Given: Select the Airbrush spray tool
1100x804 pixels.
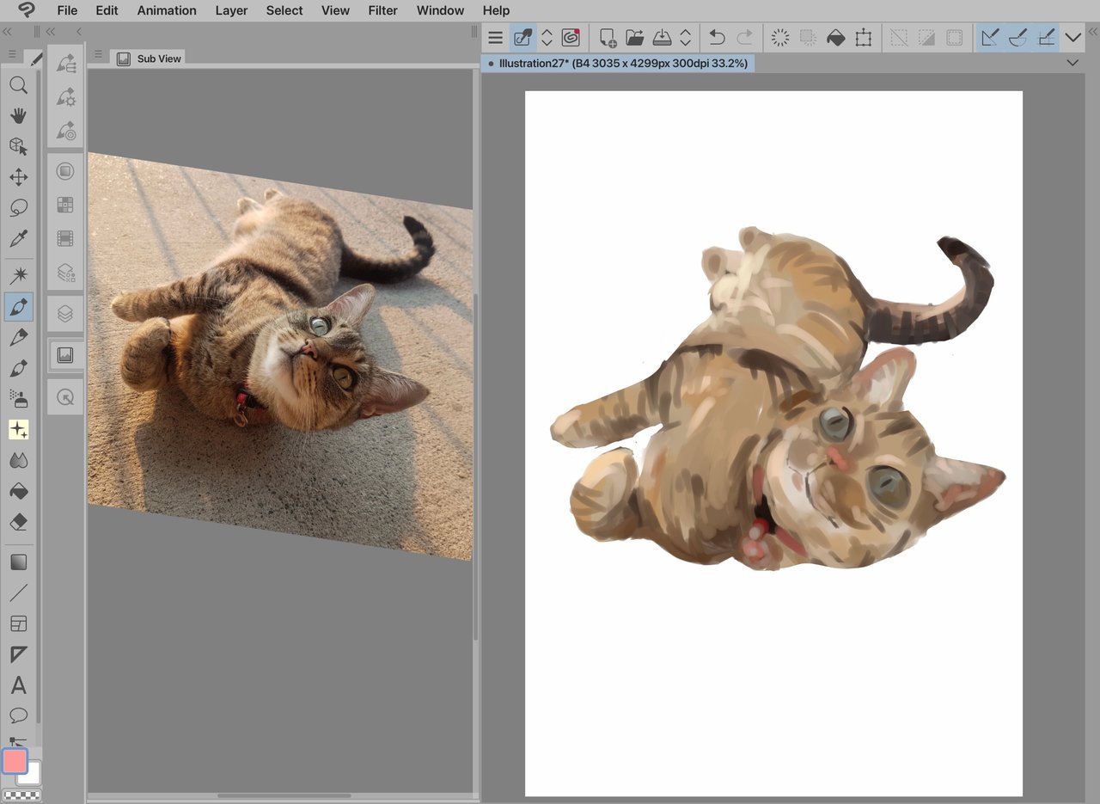Looking at the screenshot, I should (18, 398).
